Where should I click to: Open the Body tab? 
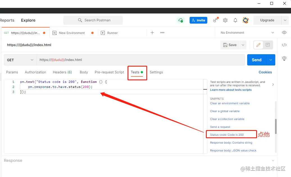pos(84,72)
